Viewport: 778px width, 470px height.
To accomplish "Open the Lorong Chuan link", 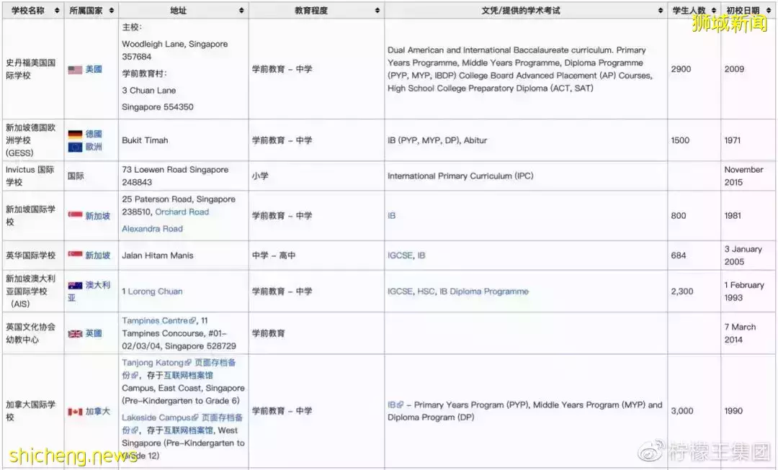I will [x=156, y=292].
